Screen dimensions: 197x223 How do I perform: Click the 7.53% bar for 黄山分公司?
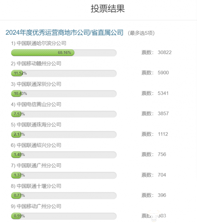pyautogui.click(x=64, y=114)
